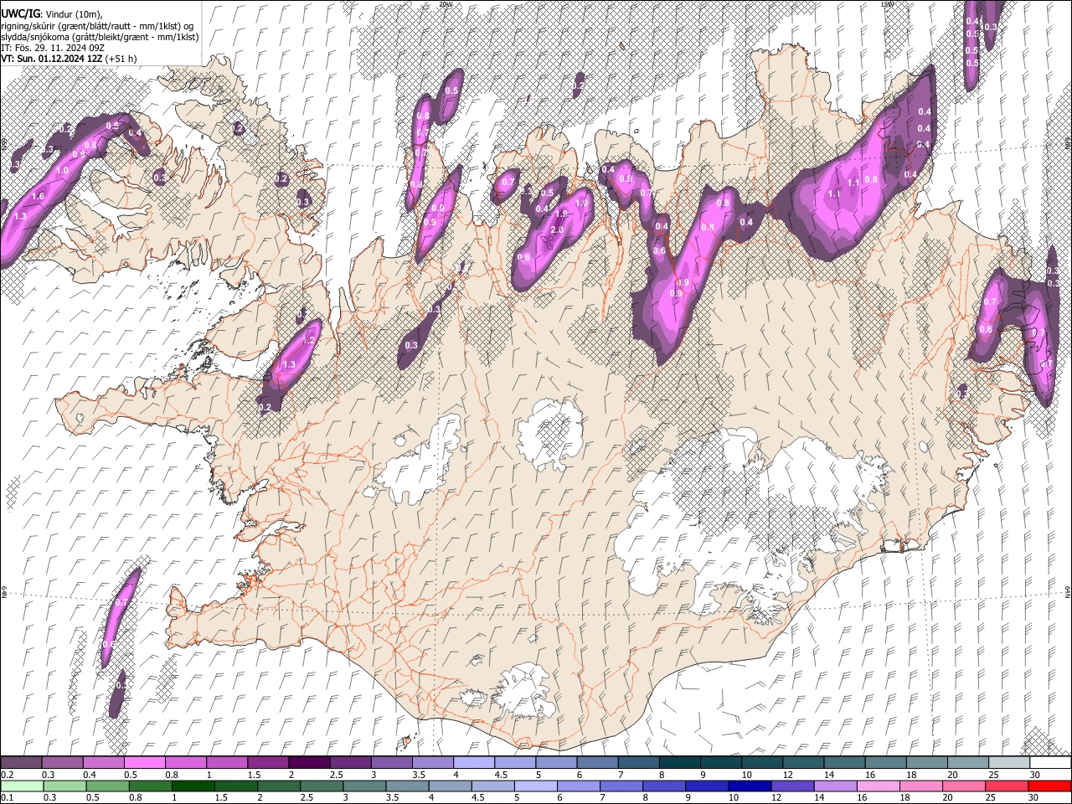
Task: Select bright red 30 swatch in lower legend
Action: point(1049,786)
